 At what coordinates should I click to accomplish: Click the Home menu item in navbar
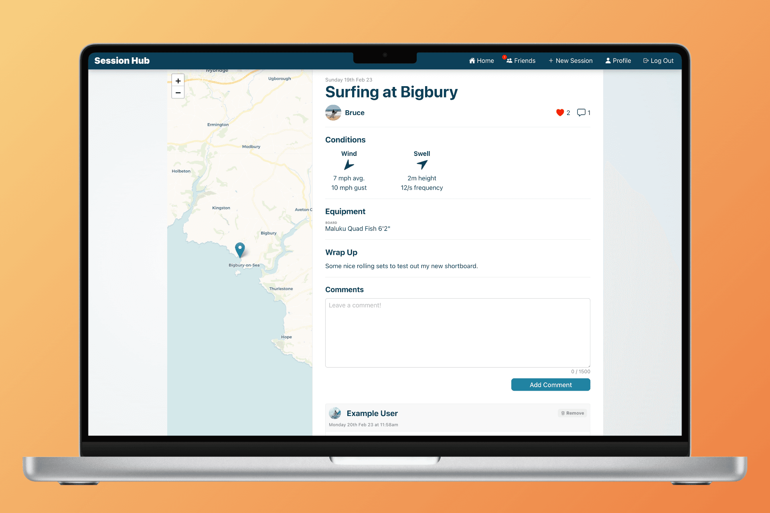(x=481, y=60)
